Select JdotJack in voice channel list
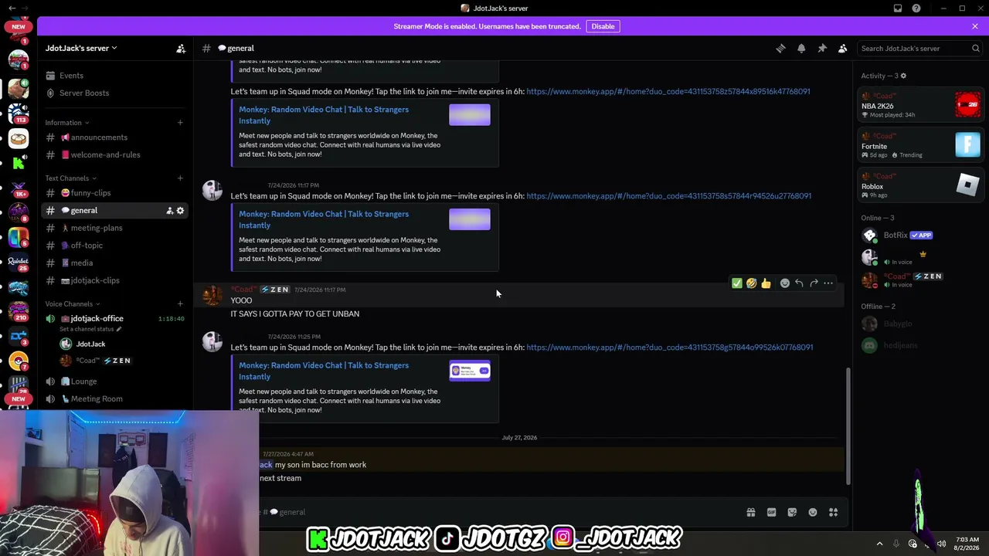 tap(90, 344)
